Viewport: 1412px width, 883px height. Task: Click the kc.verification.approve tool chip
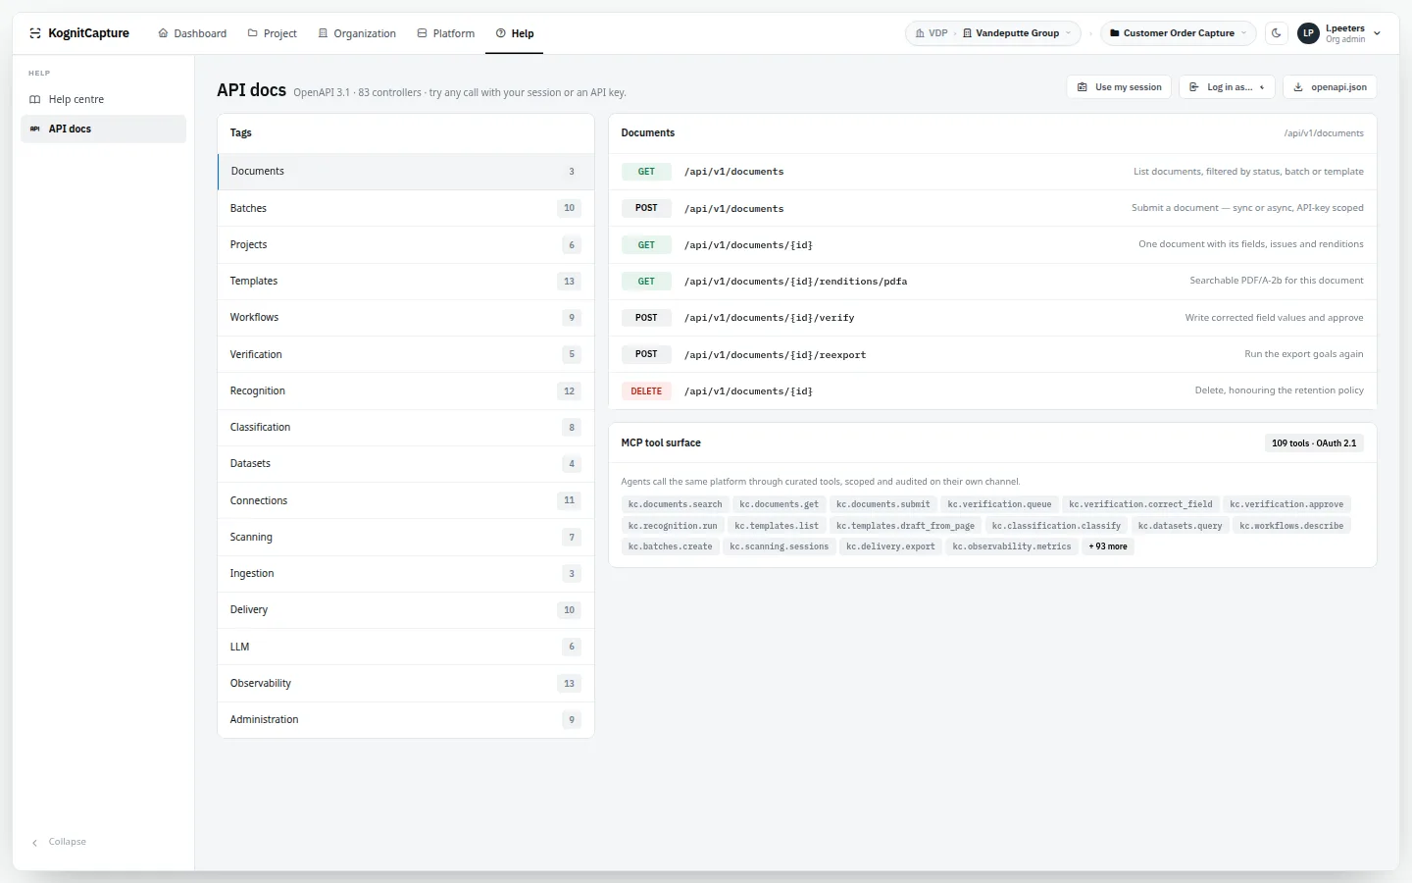[x=1286, y=504]
